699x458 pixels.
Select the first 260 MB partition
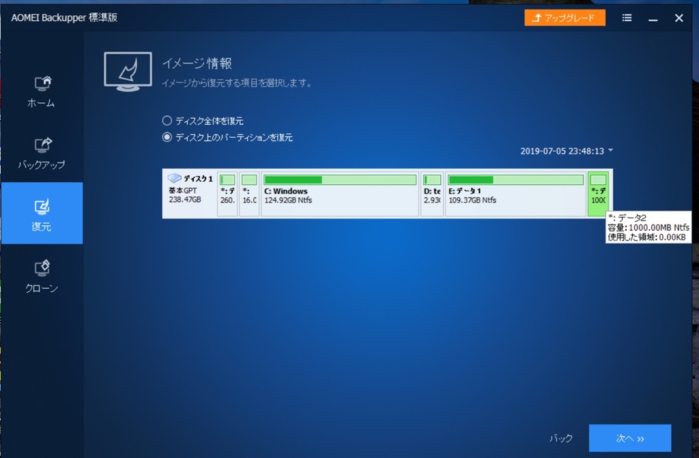(x=227, y=194)
